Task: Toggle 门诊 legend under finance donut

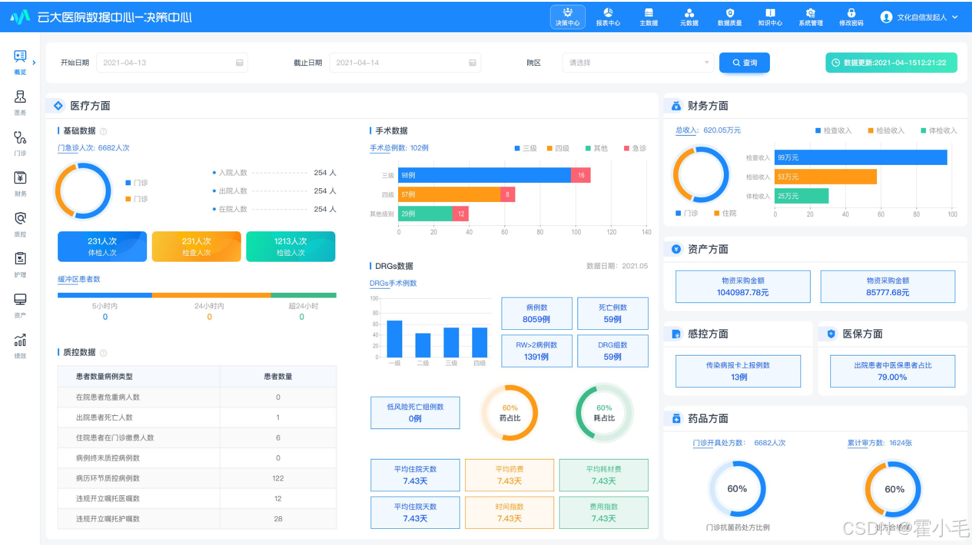Action: 687,213
